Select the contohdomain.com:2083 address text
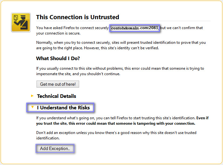 coord(135,28)
